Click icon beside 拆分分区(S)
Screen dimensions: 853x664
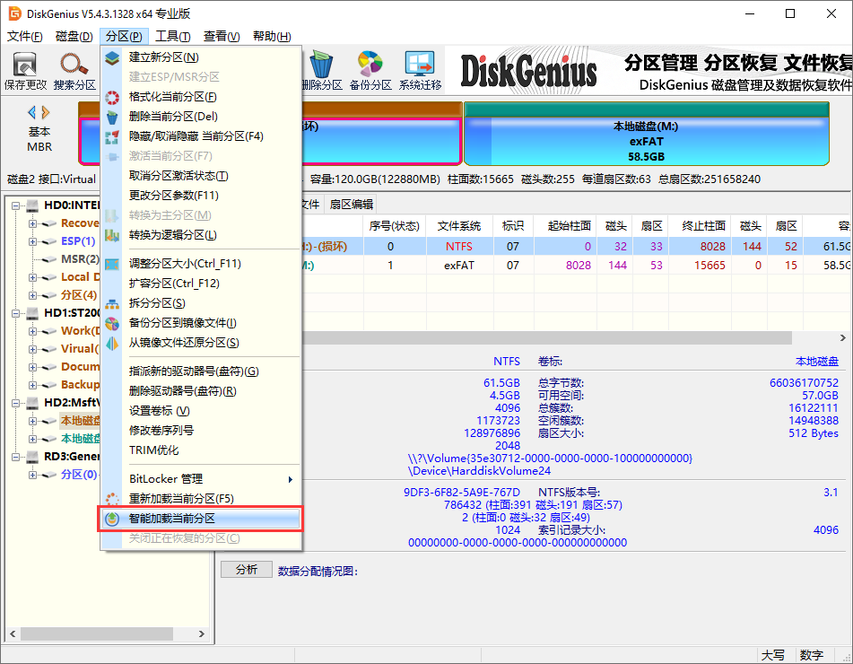point(112,303)
